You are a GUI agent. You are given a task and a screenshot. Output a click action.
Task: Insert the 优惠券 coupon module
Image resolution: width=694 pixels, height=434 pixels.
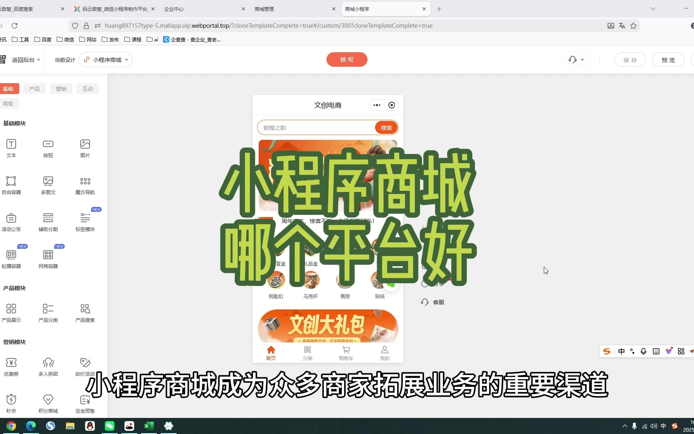point(11,367)
